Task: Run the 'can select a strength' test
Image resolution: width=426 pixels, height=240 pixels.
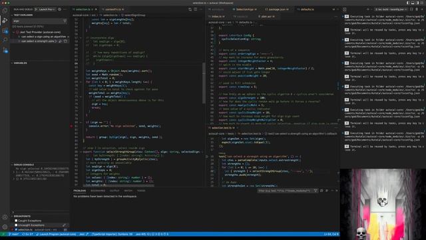Action: [x=56, y=41]
